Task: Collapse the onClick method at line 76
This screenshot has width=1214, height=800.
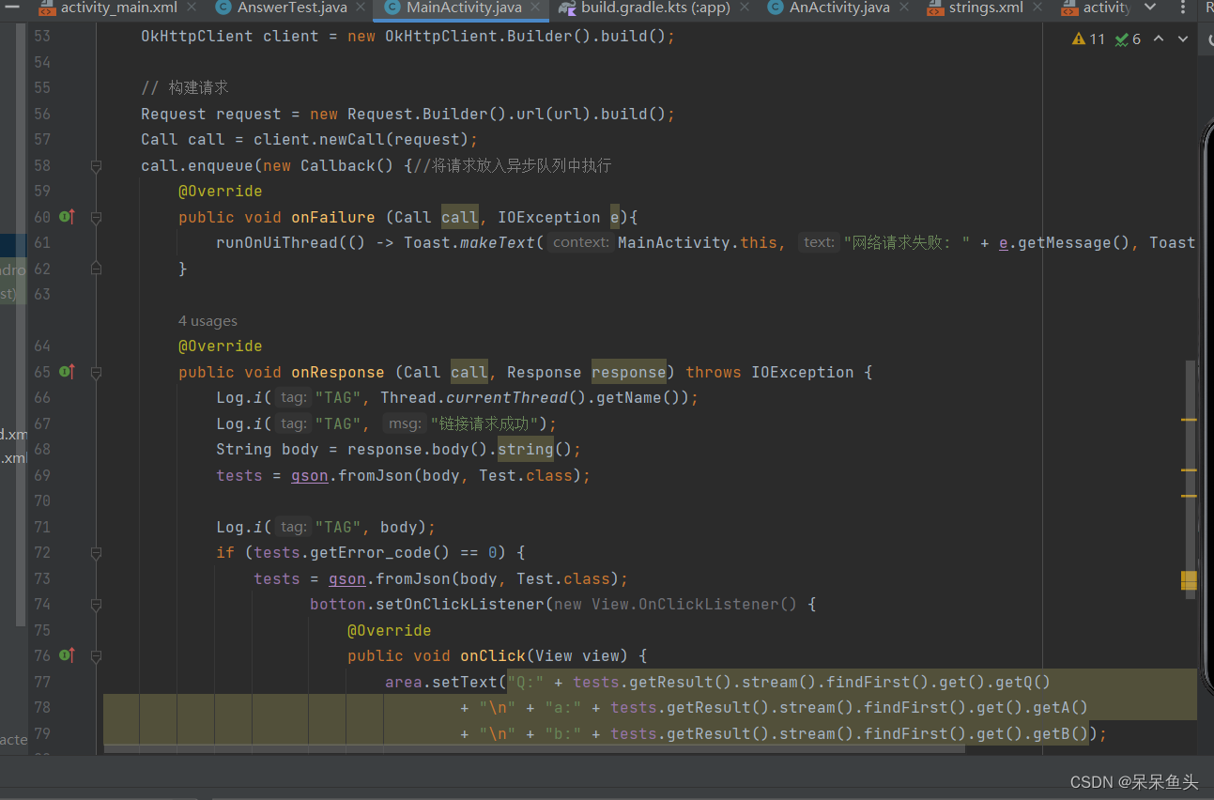Action: coord(96,655)
